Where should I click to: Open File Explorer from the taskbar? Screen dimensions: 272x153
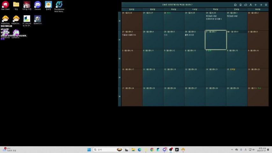pos(133,149)
